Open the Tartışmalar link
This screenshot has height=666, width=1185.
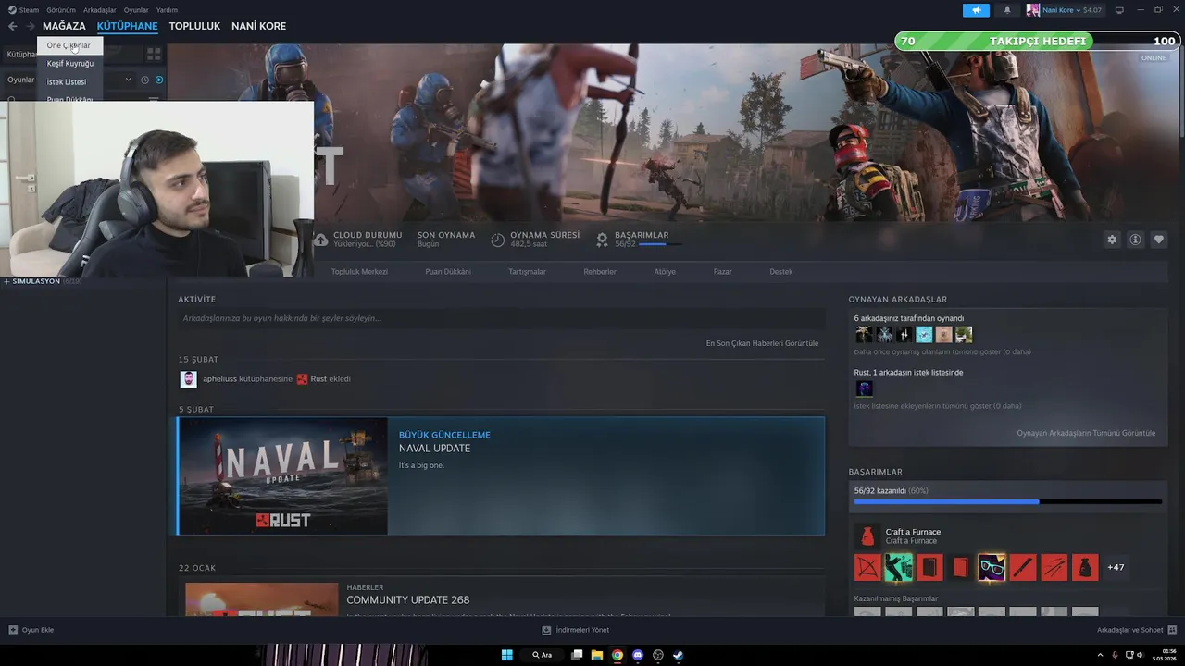click(527, 272)
